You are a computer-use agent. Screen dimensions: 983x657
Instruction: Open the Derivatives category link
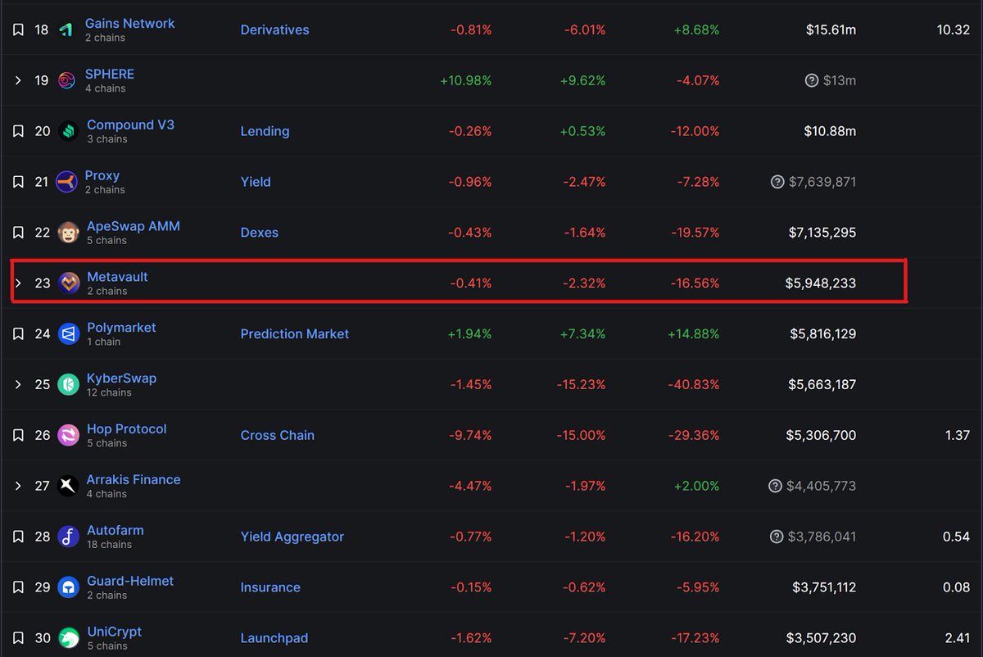(x=274, y=29)
